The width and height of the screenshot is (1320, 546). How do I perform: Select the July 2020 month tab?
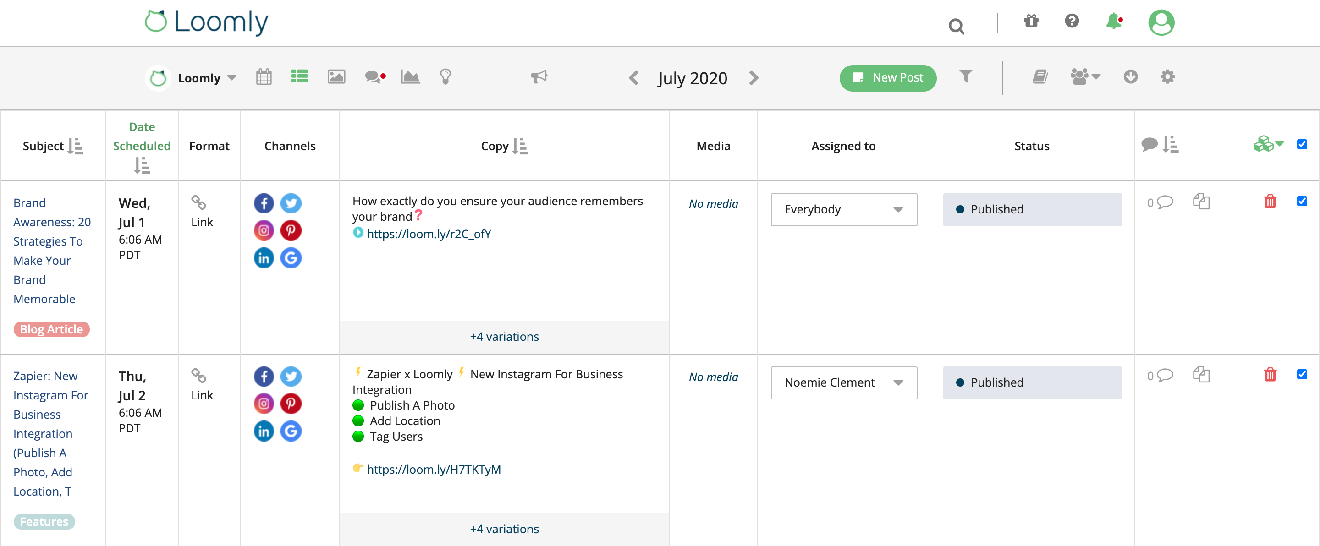point(692,77)
